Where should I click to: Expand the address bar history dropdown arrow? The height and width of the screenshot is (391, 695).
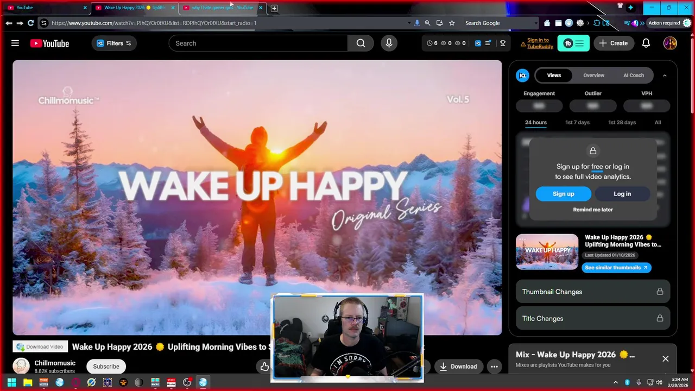pyautogui.click(x=409, y=23)
